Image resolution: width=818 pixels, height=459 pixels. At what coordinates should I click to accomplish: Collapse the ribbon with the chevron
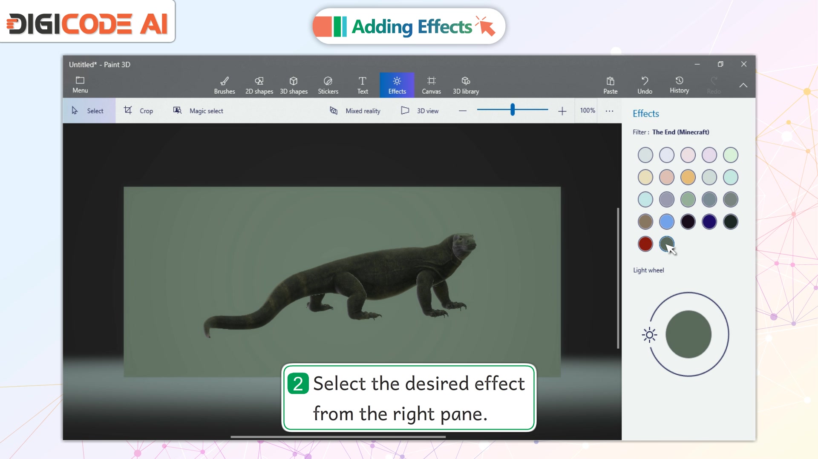pos(743,85)
